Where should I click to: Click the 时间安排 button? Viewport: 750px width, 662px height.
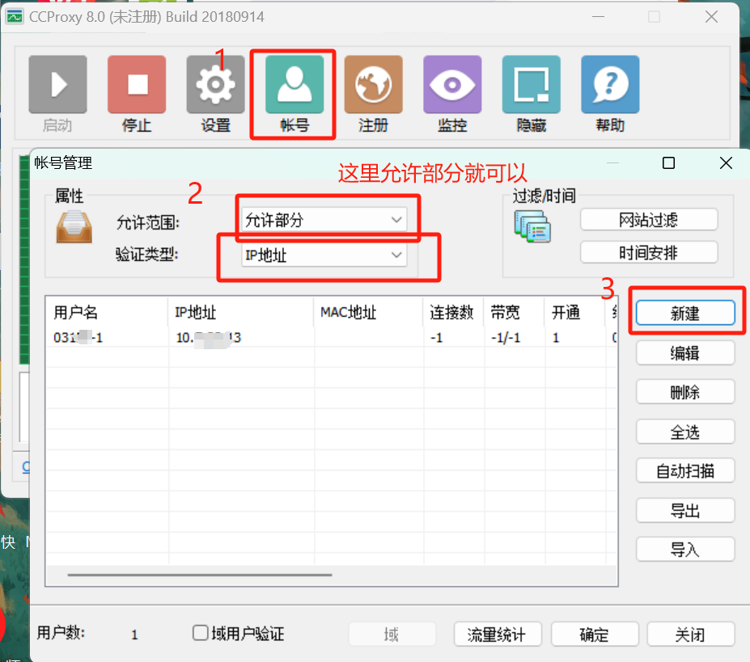coord(649,252)
